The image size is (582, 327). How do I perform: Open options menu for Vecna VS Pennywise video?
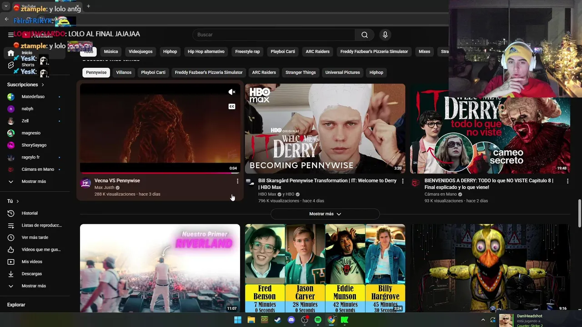(x=237, y=181)
